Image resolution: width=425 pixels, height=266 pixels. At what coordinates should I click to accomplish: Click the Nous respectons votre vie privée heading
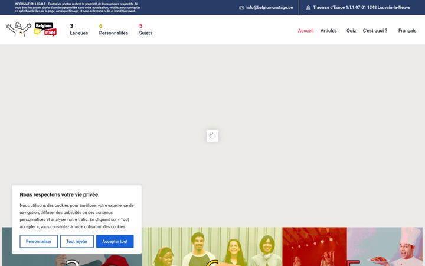coord(60,194)
